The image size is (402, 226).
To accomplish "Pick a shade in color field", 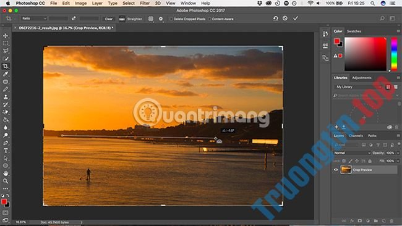I will tap(366, 54).
